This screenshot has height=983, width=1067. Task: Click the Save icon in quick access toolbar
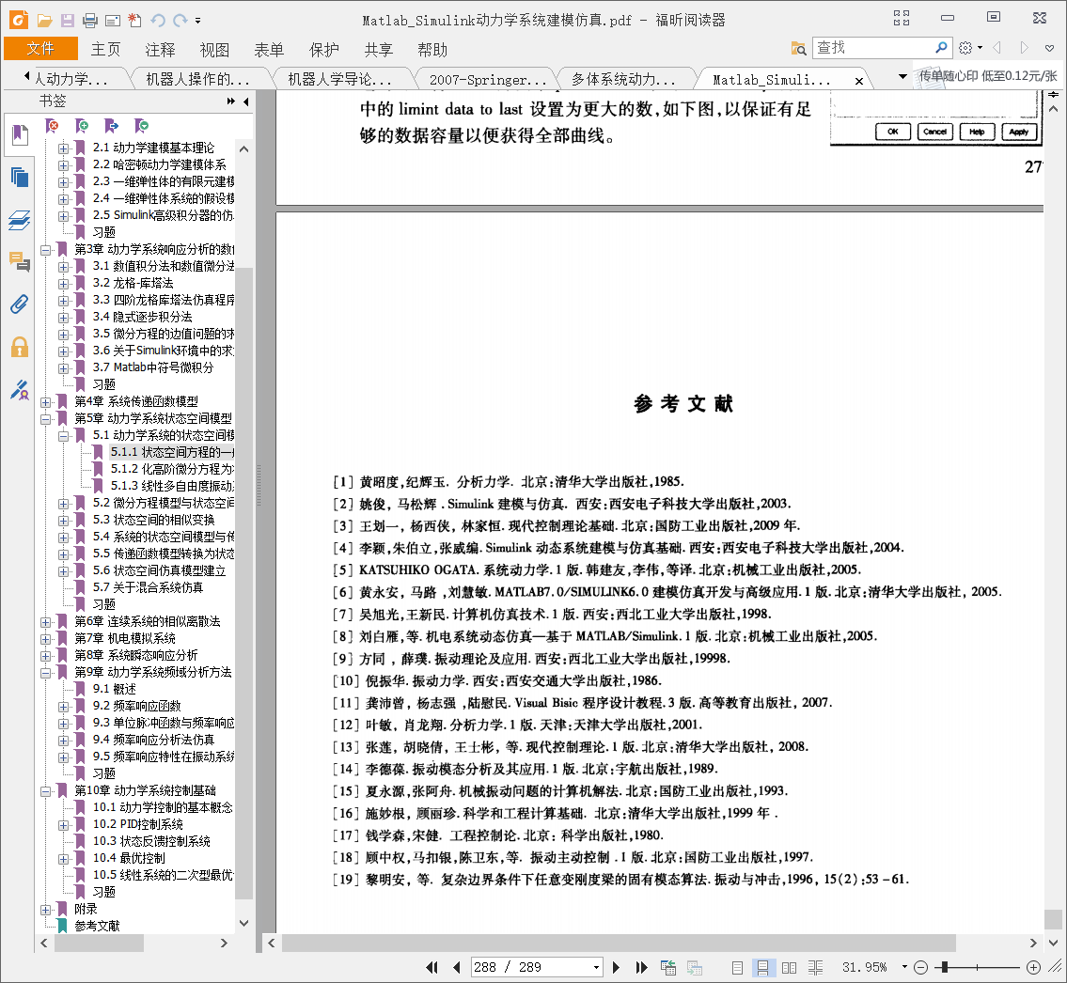(67, 21)
